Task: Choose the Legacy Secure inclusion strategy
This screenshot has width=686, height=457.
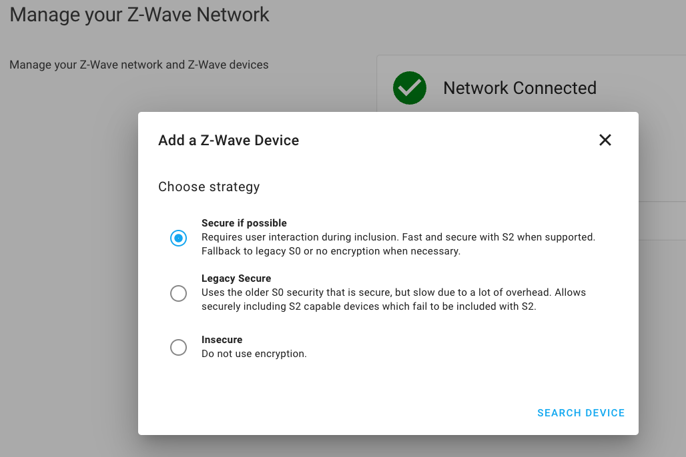Action: [x=178, y=293]
